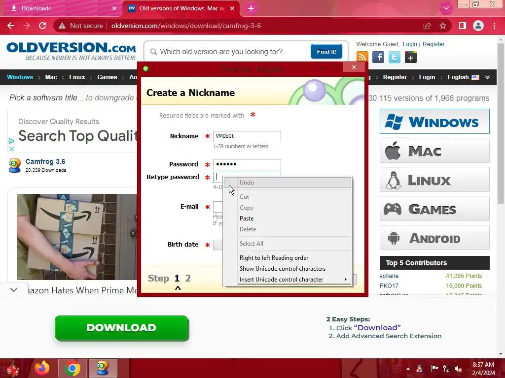Click the Action Center flag icon

click(434, 368)
